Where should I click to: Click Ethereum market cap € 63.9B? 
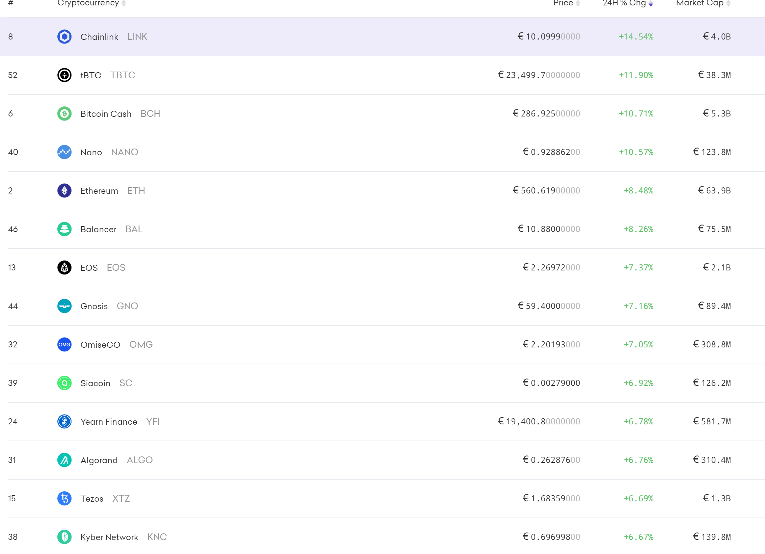[714, 190]
